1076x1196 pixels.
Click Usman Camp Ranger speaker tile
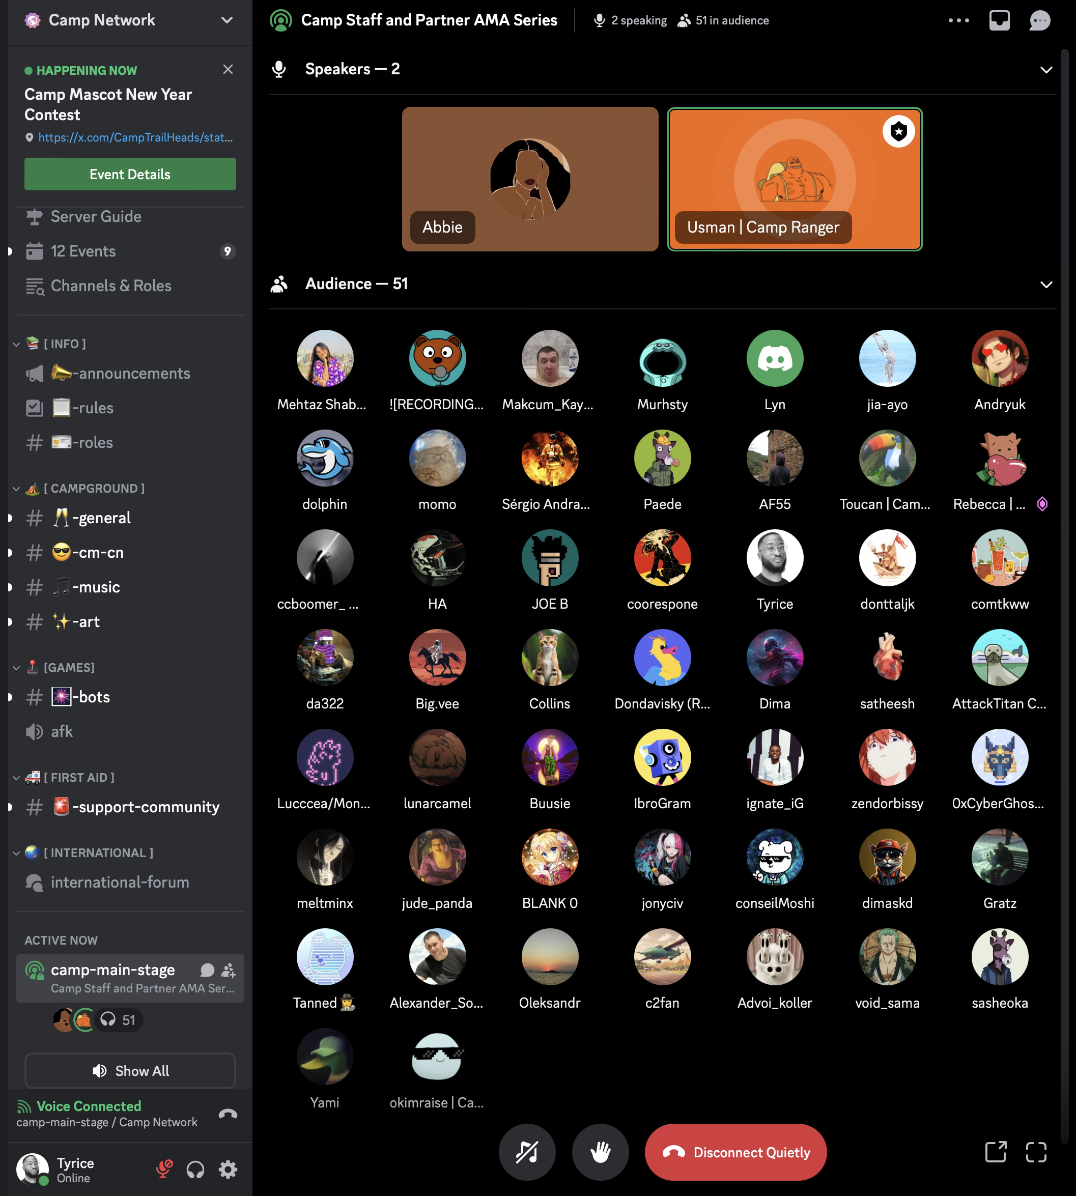(x=795, y=179)
